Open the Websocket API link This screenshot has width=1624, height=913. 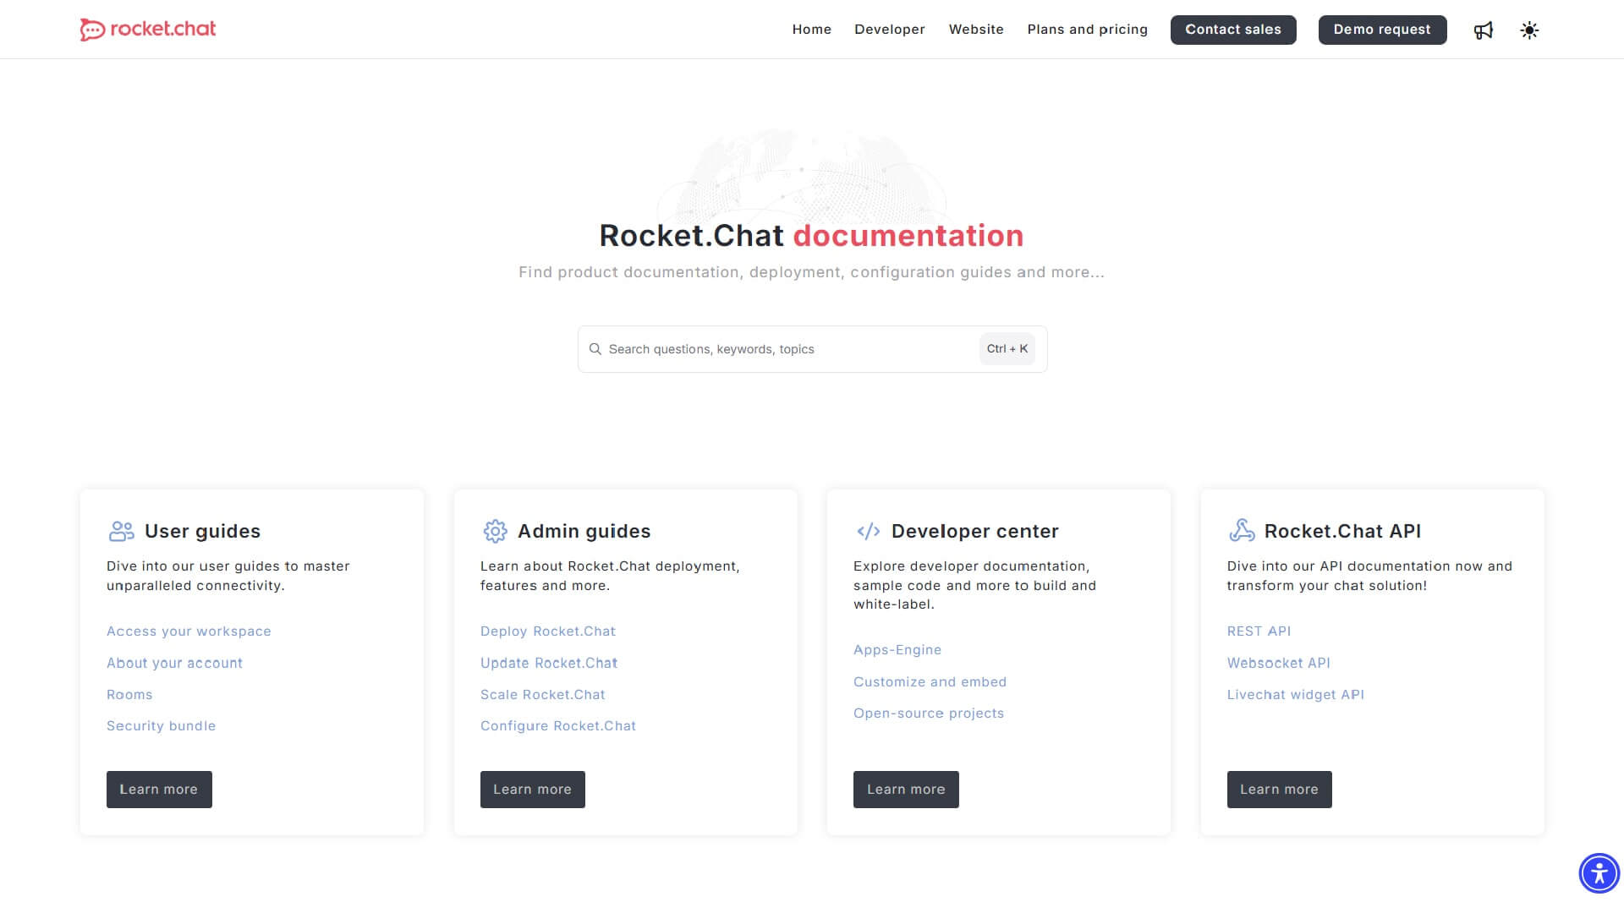coord(1279,664)
